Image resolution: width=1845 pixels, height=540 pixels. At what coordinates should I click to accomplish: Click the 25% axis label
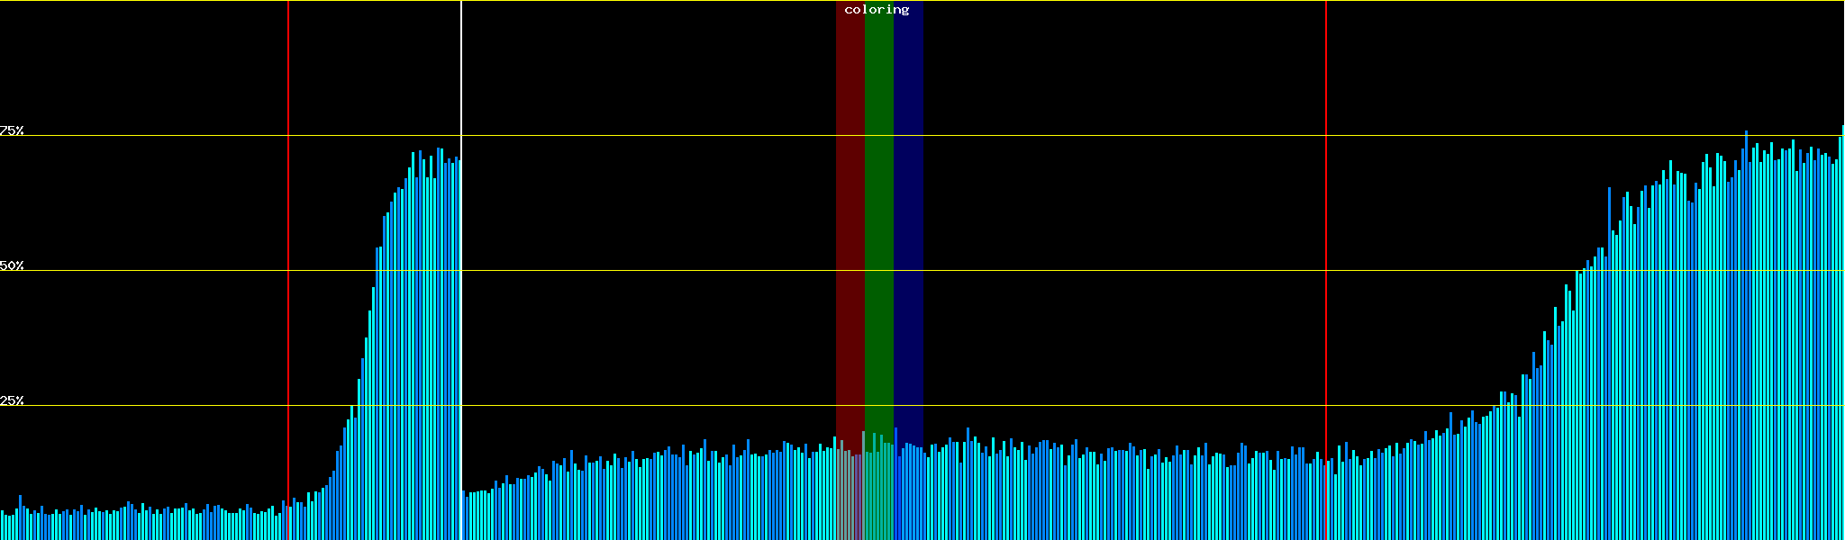click(12, 400)
